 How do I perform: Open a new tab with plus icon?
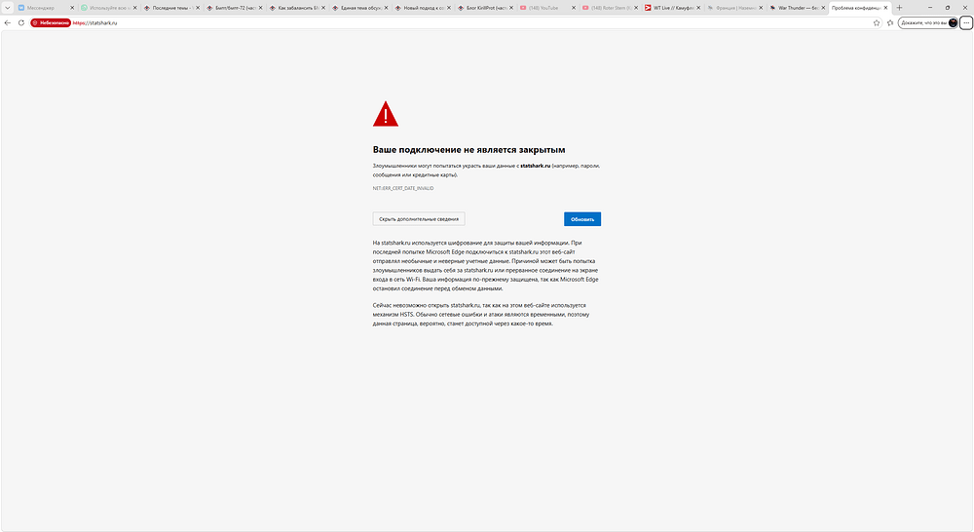[x=899, y=7]
